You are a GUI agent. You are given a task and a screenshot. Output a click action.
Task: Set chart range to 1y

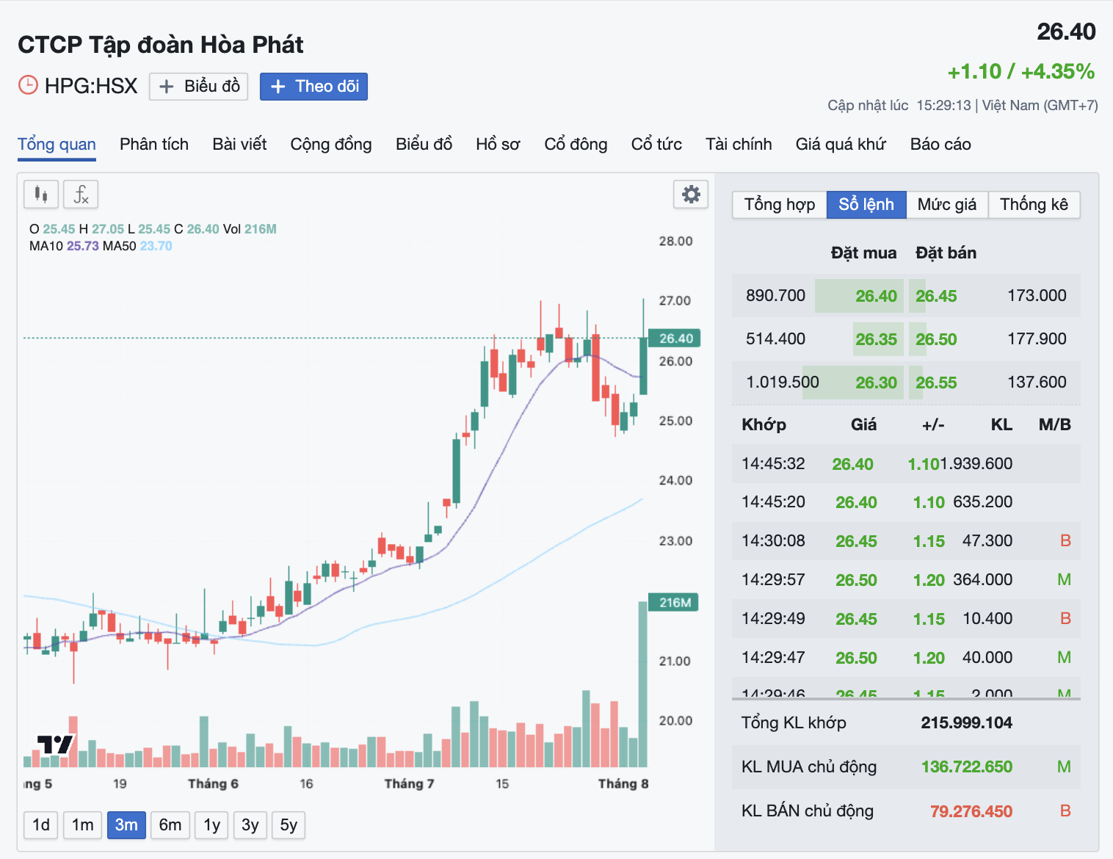(212, 825)
